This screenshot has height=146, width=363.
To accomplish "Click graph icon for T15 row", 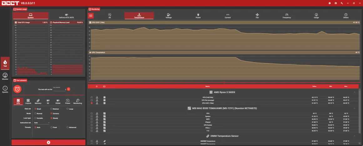I will coord(97,131).
